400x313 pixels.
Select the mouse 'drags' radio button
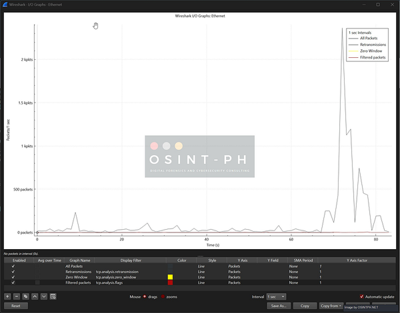(145, 297)
